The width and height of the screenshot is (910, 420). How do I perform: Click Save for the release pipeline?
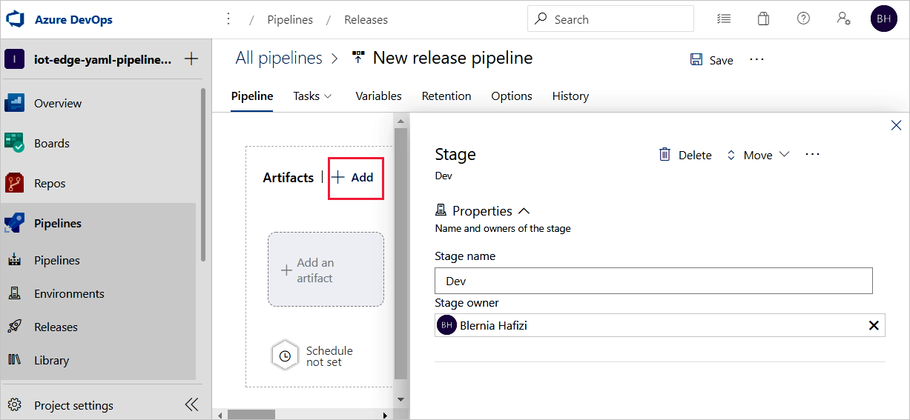[x=712, y=60]
